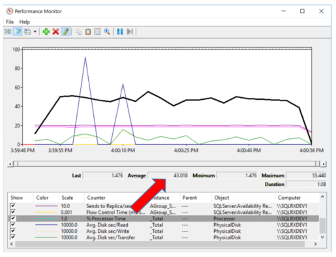
Task: Click the Show column header
Action: click(20, 198)
